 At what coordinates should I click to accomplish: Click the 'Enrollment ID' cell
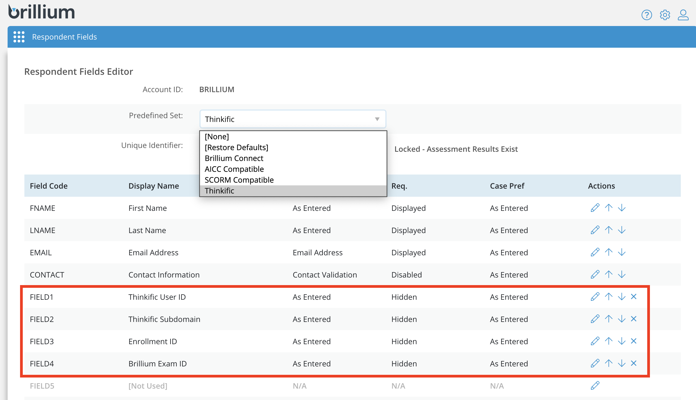(x=153, y=341)
